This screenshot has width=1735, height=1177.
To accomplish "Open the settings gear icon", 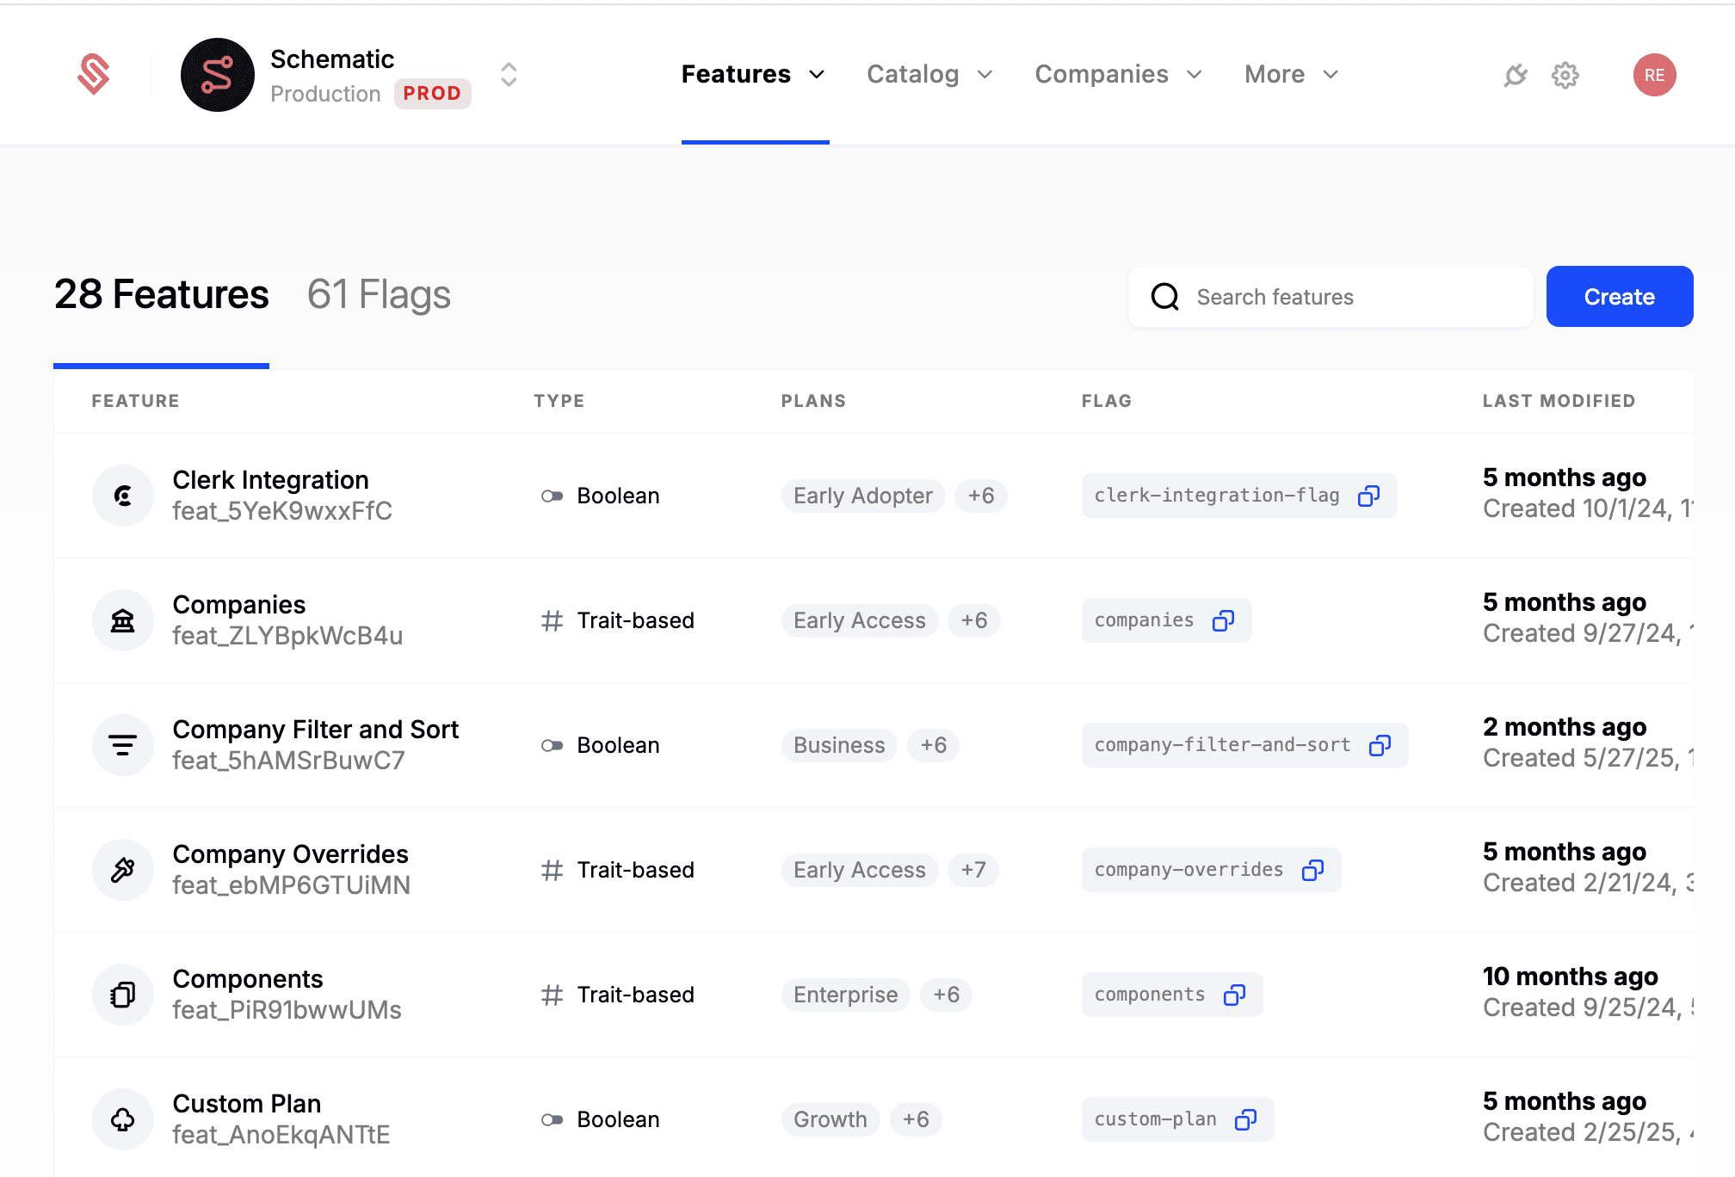I will pos(1565,75).
